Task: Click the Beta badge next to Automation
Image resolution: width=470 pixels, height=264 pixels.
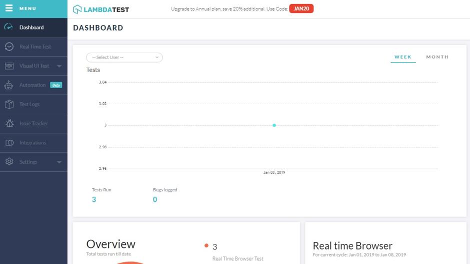Action: click(x=56, y=85)
